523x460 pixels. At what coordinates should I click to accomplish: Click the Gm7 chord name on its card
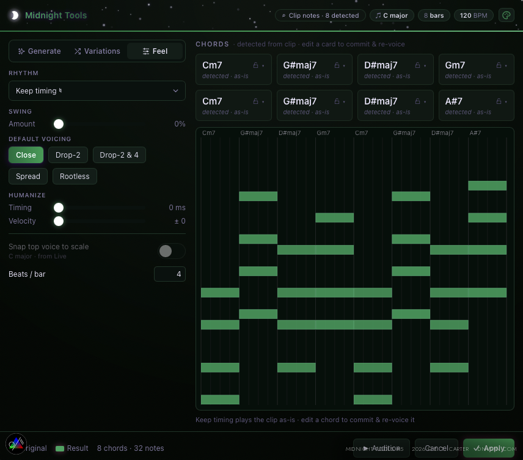click(455, 65)
